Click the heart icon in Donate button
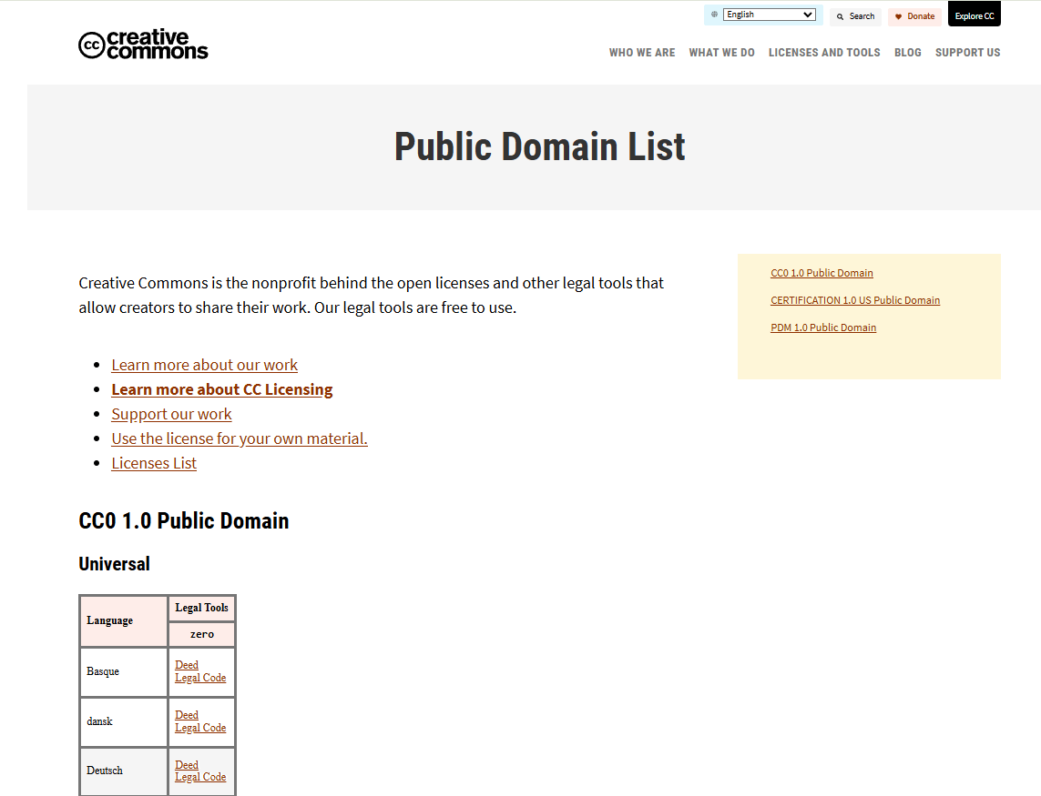Screen dimensions: 1041x796 898,16
